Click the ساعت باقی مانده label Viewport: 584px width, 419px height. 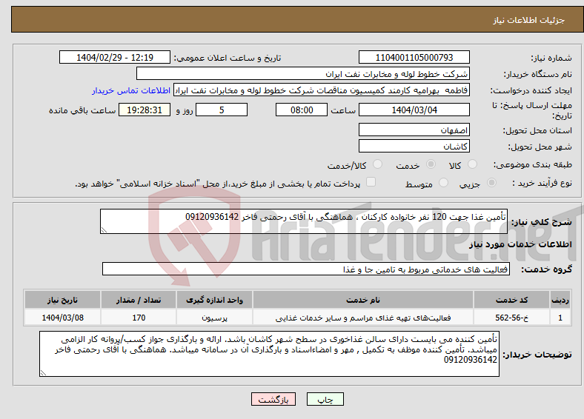click(x=82, y=110)
